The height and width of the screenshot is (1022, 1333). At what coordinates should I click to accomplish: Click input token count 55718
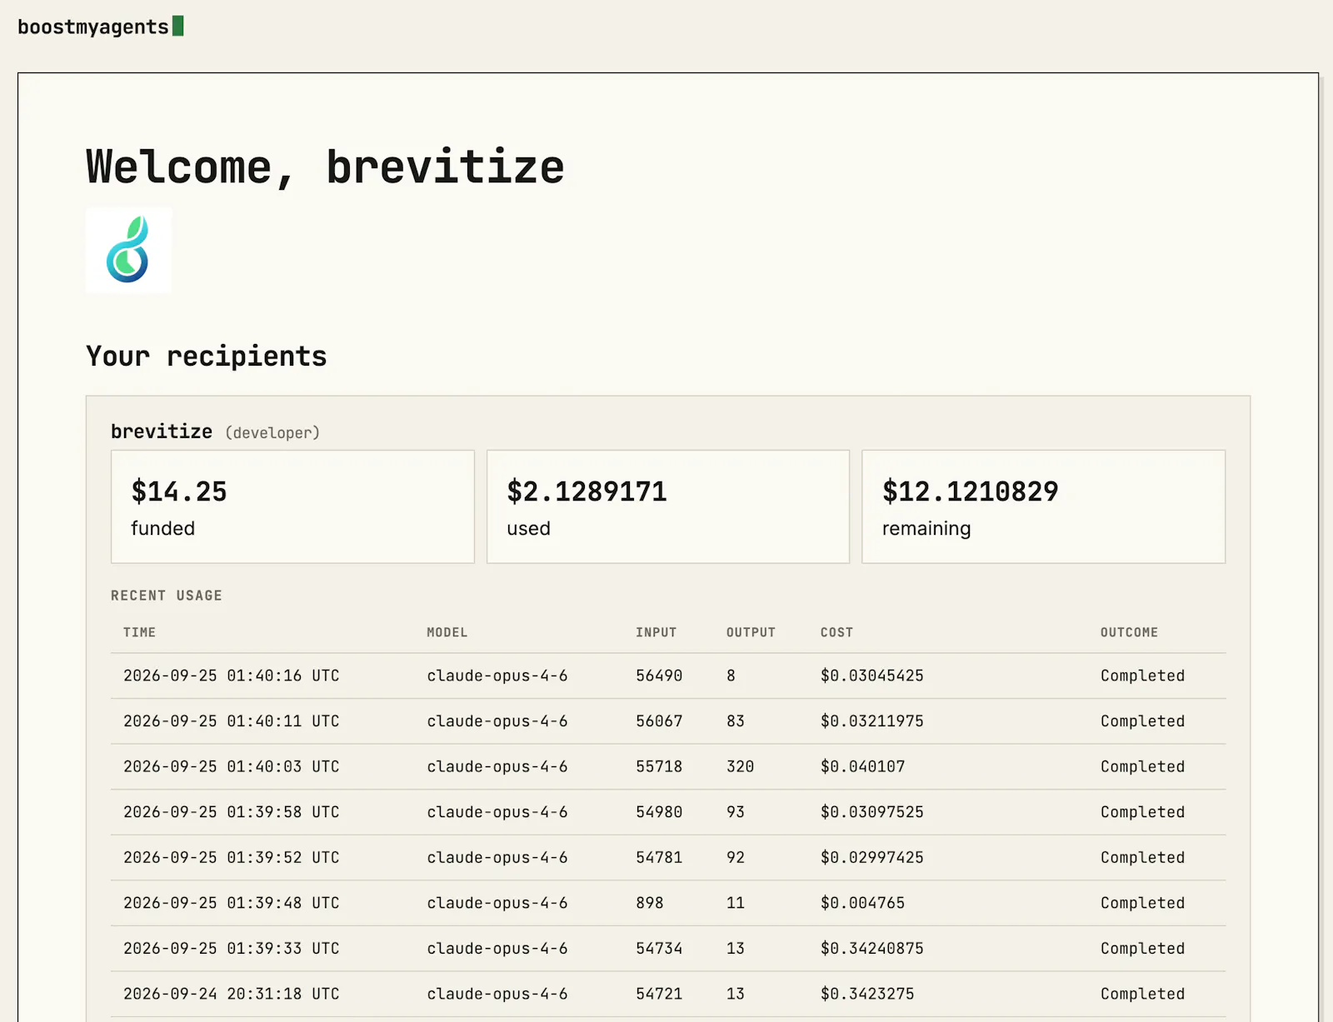pyautogui.click(x=659, y=766)
